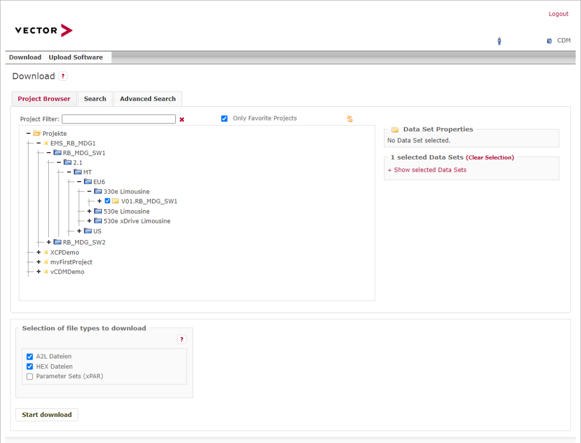Screen dimensions: 581x443
Task: Switch to the Project Browser tab
Action: point(44,99)
